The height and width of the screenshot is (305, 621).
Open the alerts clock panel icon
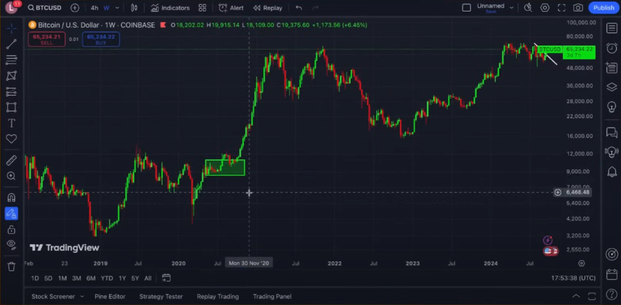click(612, 48)
